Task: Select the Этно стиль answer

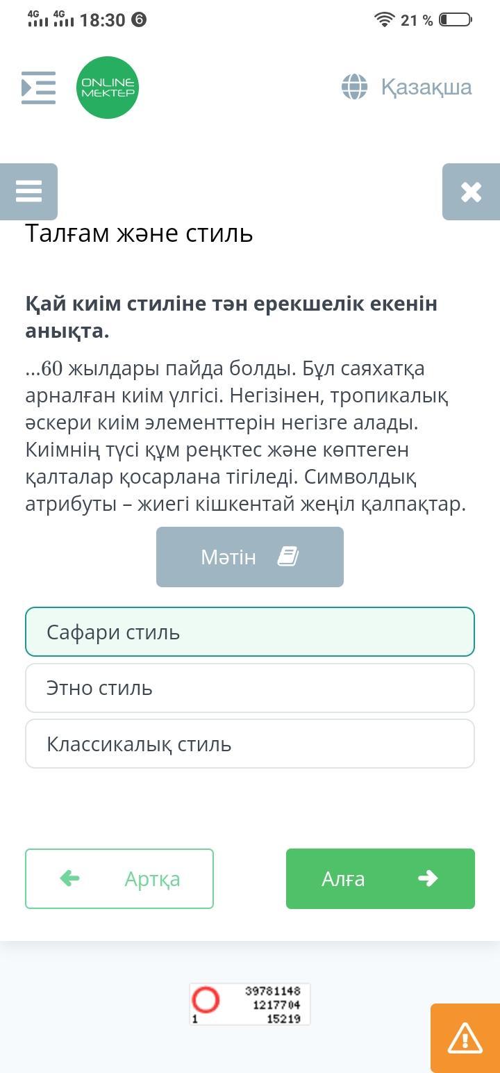Action: click(250, 688)
